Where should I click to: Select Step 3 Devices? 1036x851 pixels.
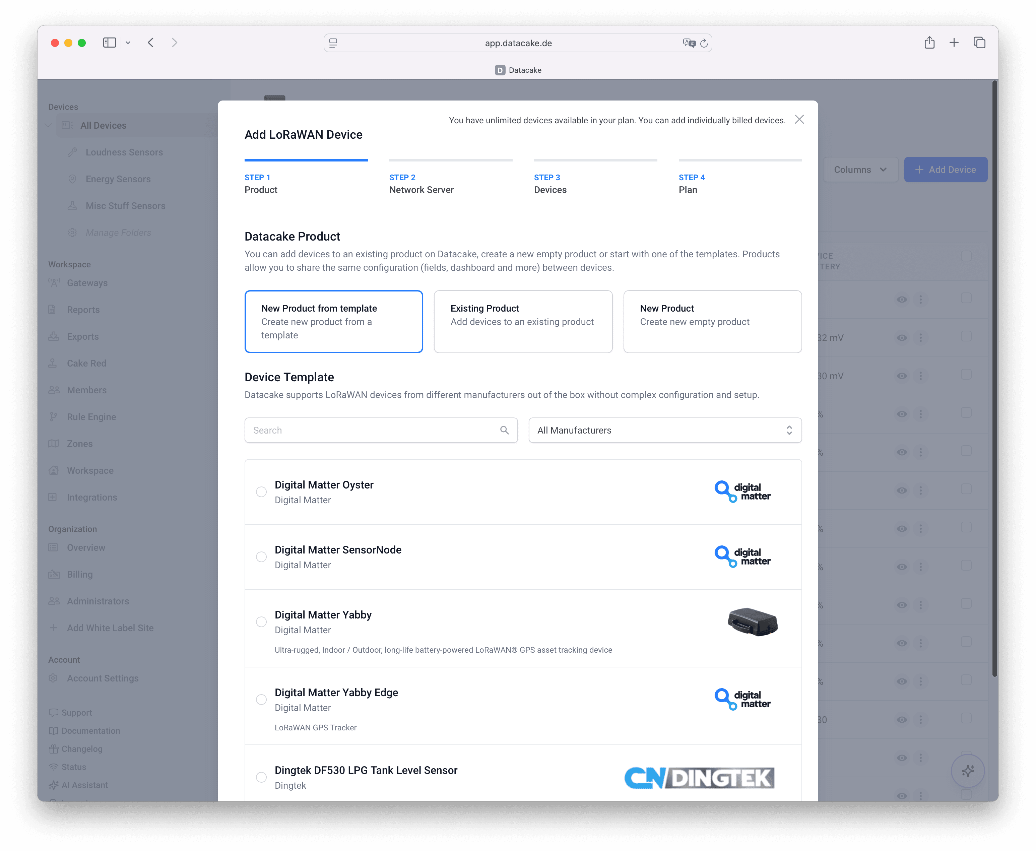595,178
